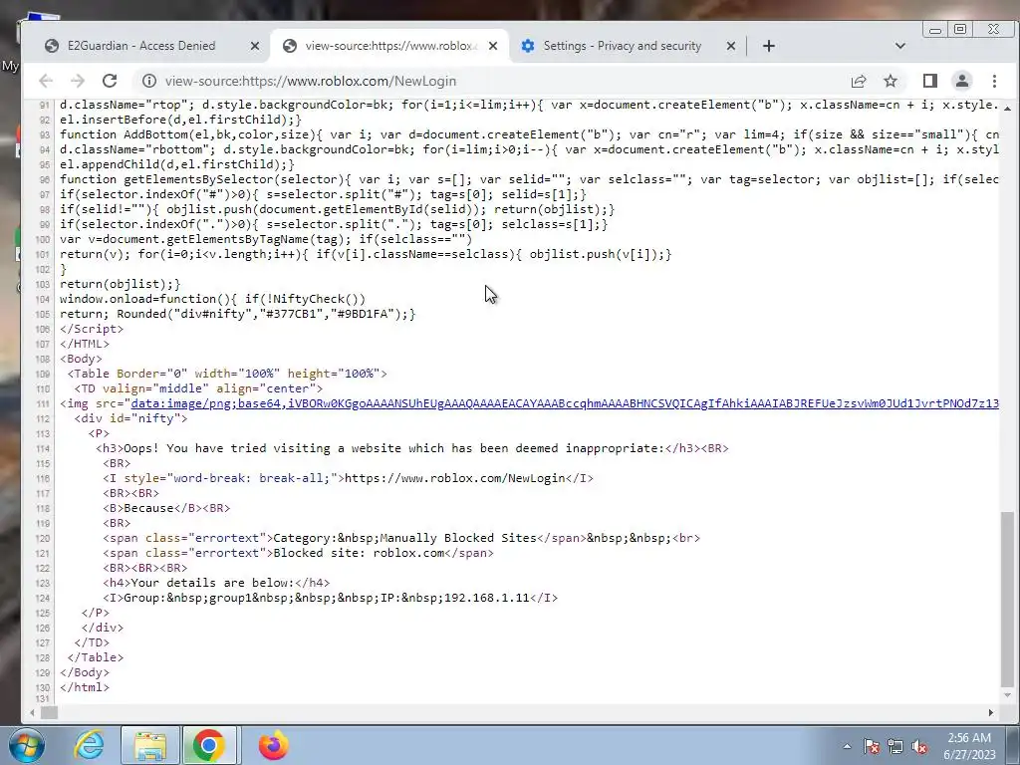Click the <TD valign="middle"> line
Screen dimensions: 1020x765
[198, 388]
